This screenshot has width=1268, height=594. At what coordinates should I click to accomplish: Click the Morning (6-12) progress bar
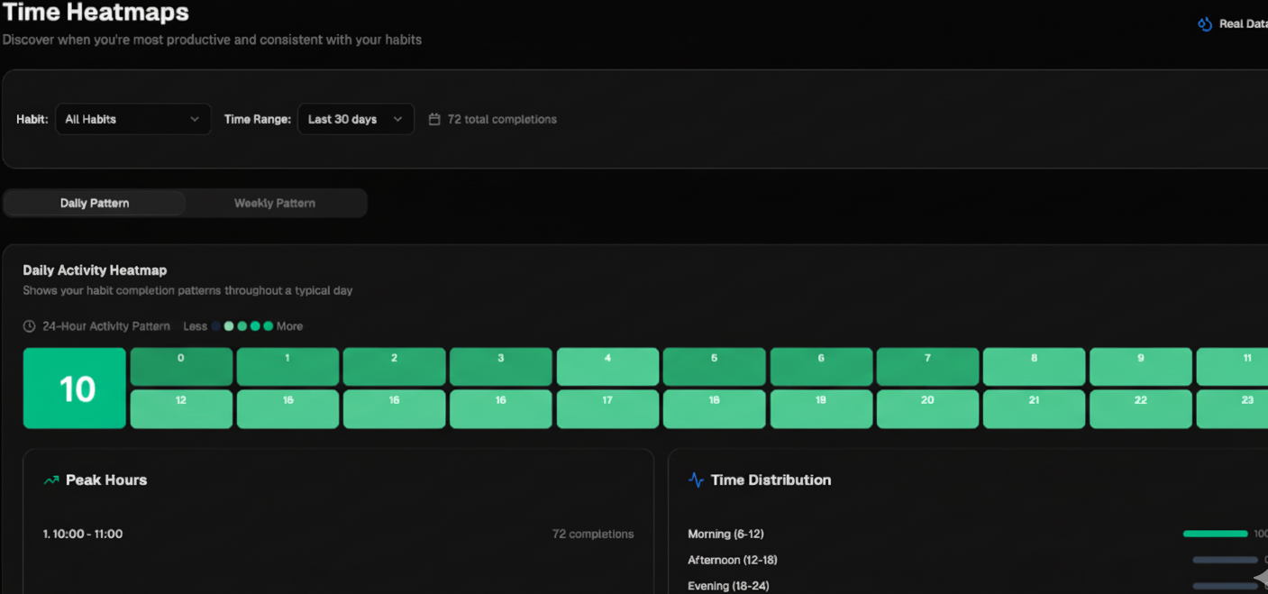click(1218, 533)
